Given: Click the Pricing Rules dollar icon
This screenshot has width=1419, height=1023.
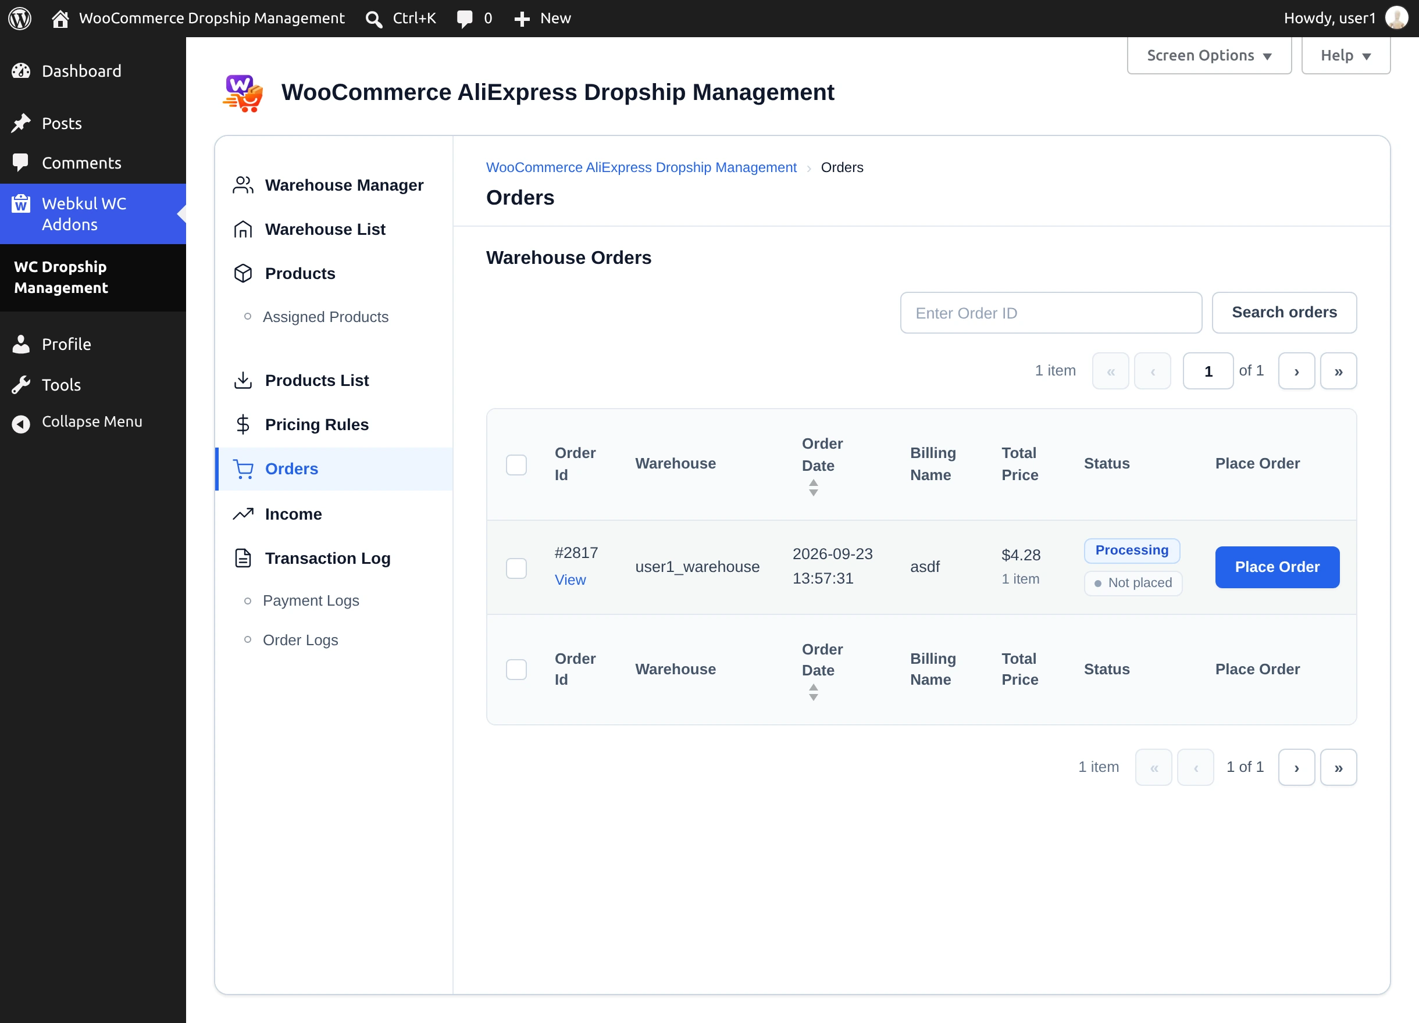Looking at the screenshot, I should [x=243, y=424].
